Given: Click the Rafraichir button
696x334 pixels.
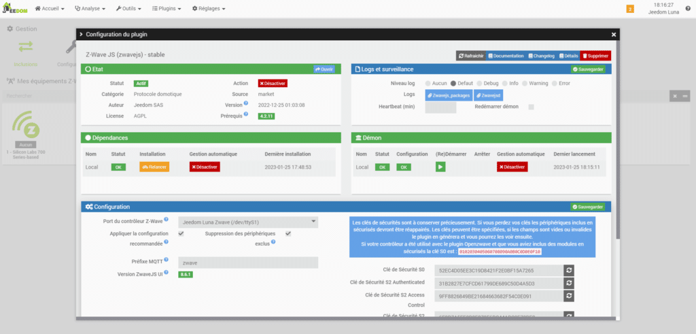Looking at the screenshot, I should [x=471, y=56].
